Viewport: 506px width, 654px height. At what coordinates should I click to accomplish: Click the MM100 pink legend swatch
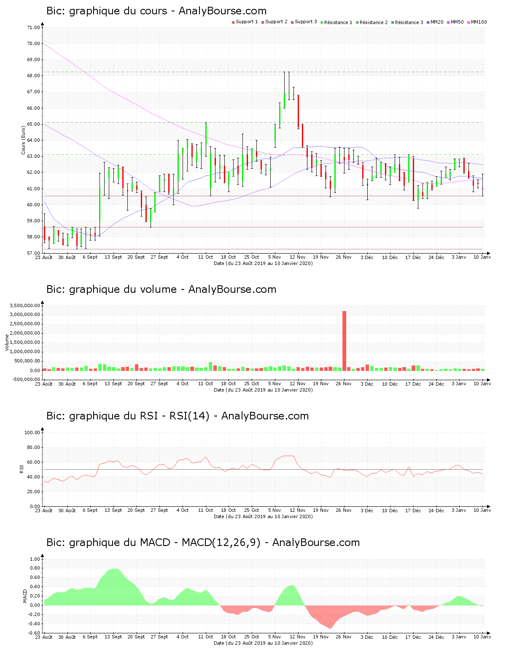click(x=468, y=22)
